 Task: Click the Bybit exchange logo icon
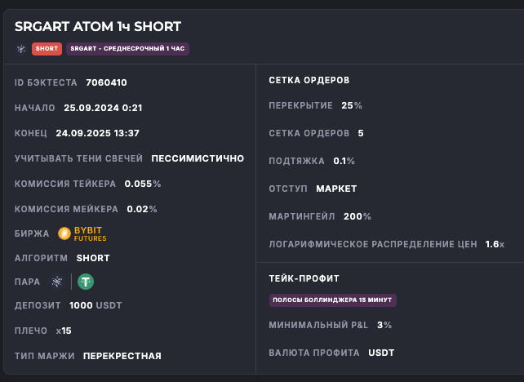point(64,234)
